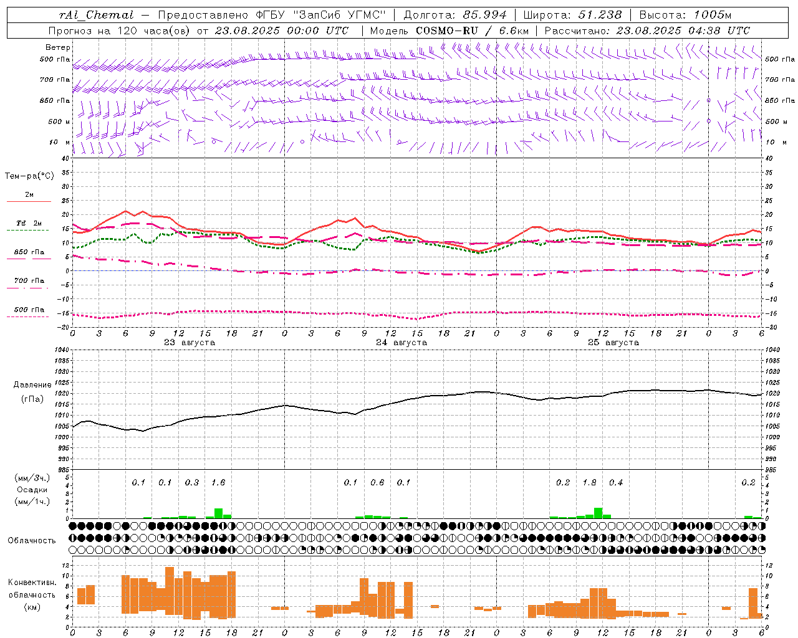This screenshot has height=638, width=798.
Task: Click the precipitation value "0.6"
Action: coord(377,482)
